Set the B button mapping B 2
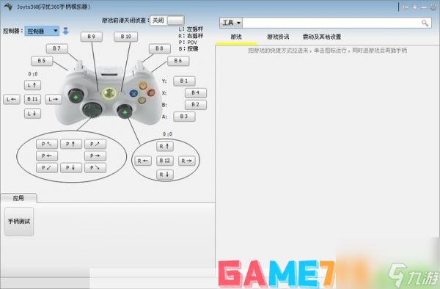 coord(196,105)
